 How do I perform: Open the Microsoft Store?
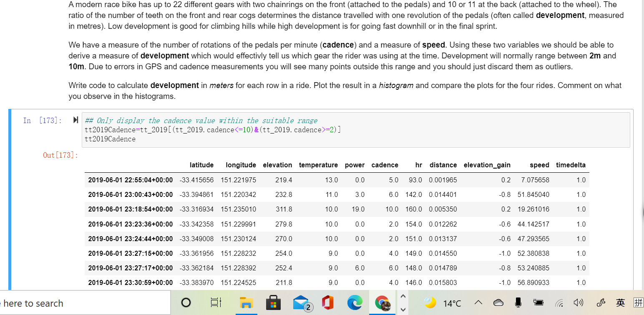[x=274, y=302]
